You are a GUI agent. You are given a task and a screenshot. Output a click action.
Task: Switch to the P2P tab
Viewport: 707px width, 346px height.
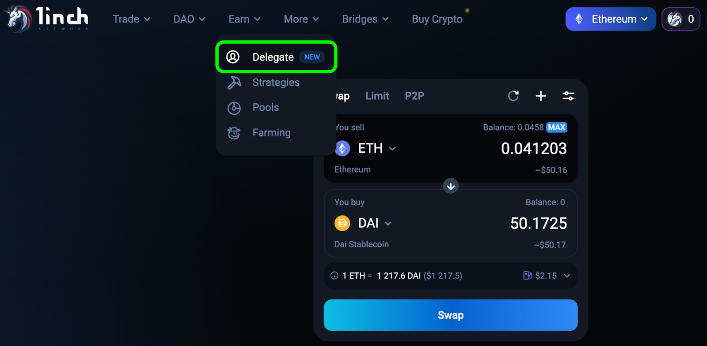click(x=414, y=96)
